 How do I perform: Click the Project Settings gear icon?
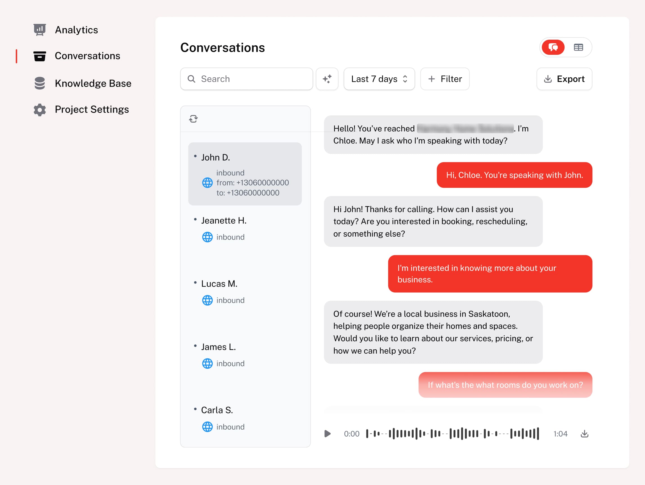[40, 110]
